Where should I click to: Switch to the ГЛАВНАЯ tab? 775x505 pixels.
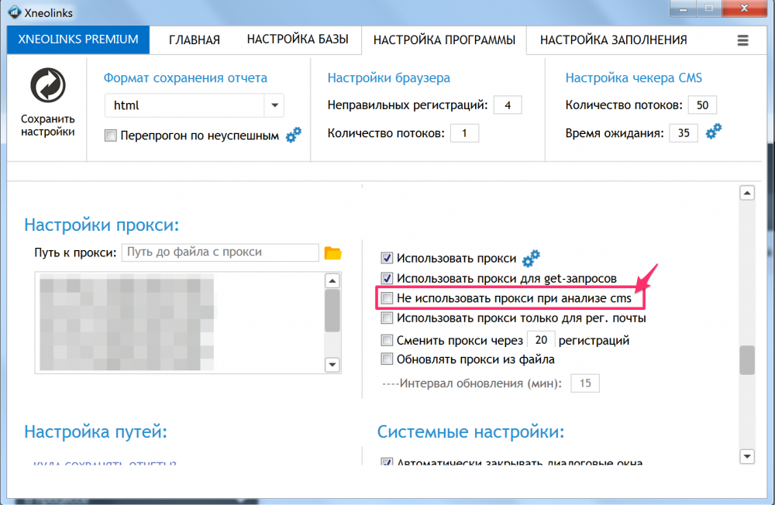tap(195, 40)
